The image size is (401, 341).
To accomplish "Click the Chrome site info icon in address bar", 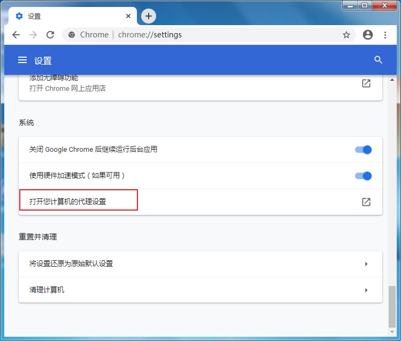I will click(72, 35).
